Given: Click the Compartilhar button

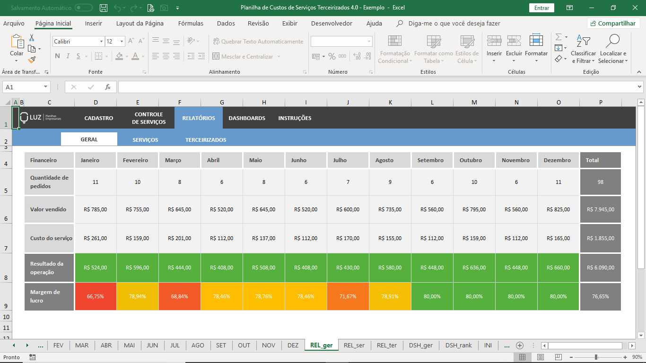Looking at the screenshot, I should (x=613, y=23).
